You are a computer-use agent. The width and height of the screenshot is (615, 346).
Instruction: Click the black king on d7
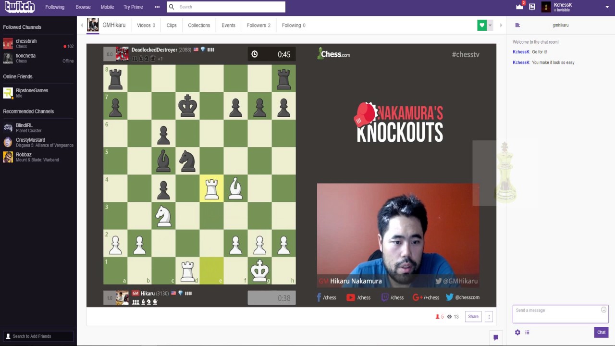pos(187,106)
